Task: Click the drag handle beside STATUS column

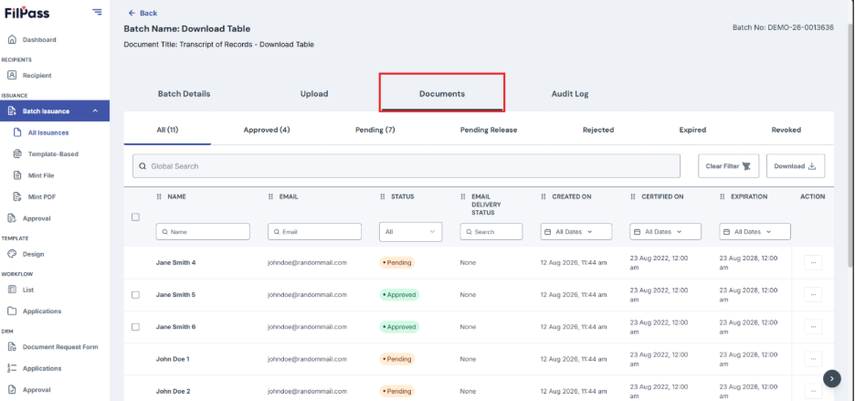Action: point(383,196)
